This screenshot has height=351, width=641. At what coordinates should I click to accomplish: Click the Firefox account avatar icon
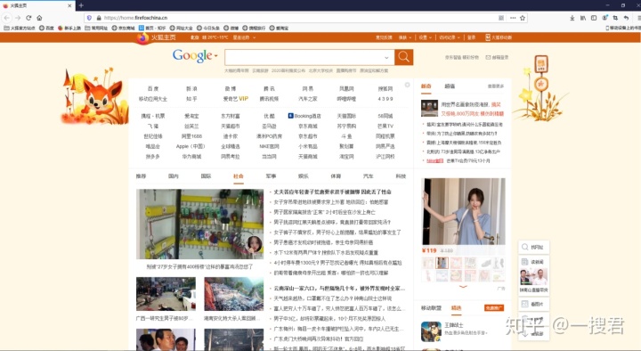[604, 18]
